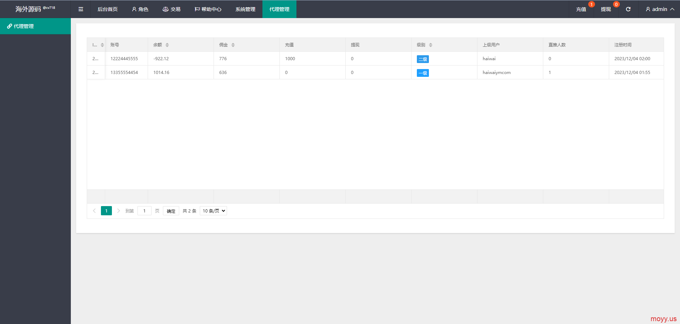Click the 确定 pagination button
The image size is (680, 324).
171,211
